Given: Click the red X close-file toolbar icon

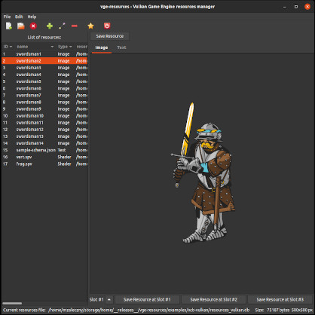Looking at the screenshot, I should tap(33, 26).
